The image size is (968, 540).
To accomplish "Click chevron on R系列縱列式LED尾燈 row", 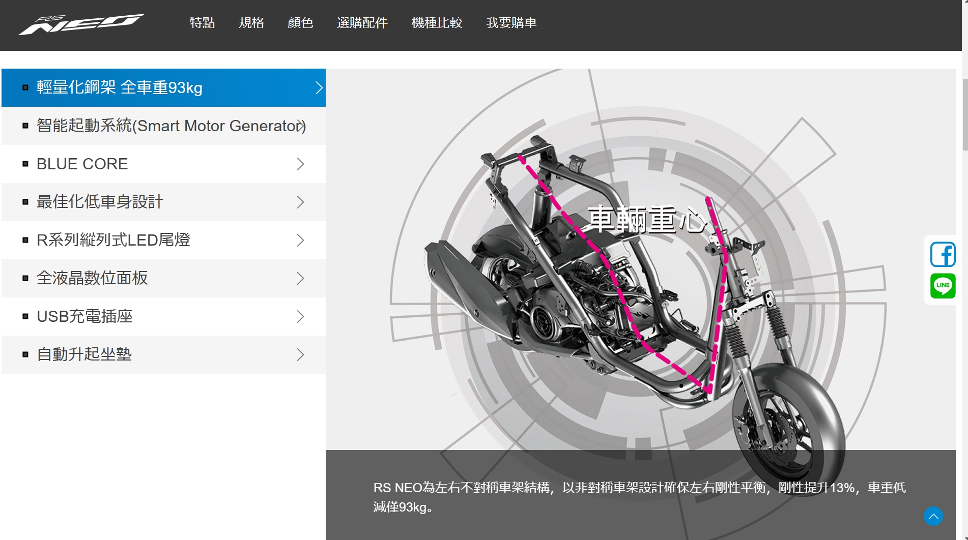I will pos(301,240).
